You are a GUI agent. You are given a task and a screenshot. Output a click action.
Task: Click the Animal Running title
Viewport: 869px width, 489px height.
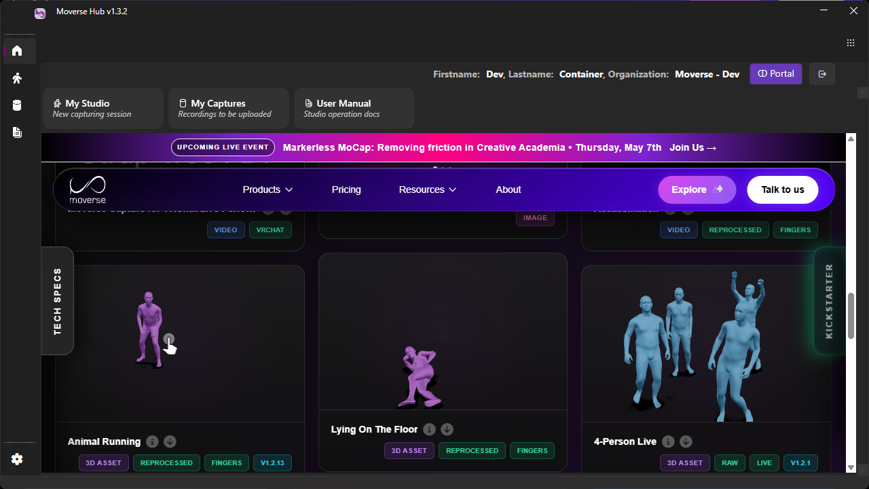105,441
